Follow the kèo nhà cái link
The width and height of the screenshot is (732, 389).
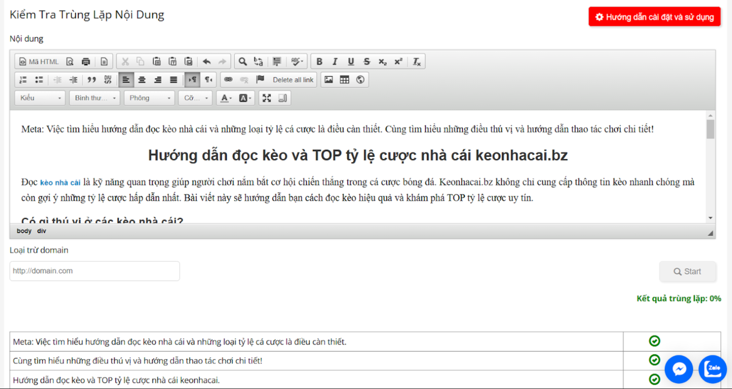coord(60,182)
